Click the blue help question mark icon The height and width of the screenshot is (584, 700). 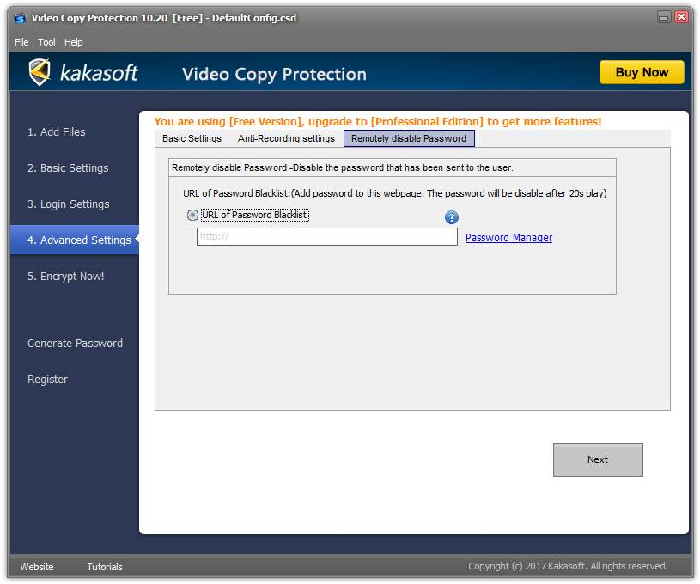pyautogui.click(x=451, y=217)
